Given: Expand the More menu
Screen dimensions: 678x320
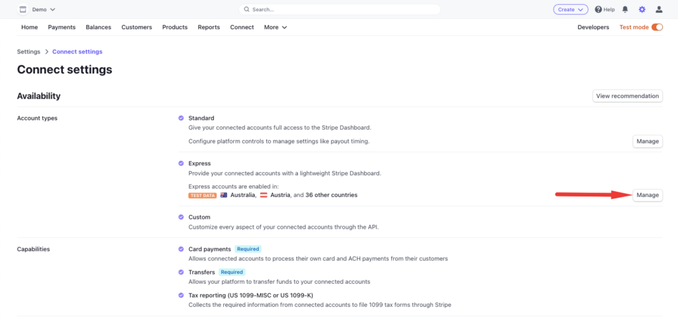Looking at the screenshot, I should tap(276, 26).
